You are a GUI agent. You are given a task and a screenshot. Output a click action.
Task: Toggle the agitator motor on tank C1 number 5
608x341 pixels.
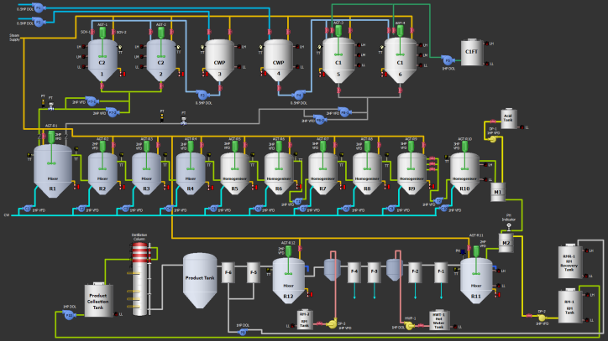pyautogui.click(x=338, y=29)
